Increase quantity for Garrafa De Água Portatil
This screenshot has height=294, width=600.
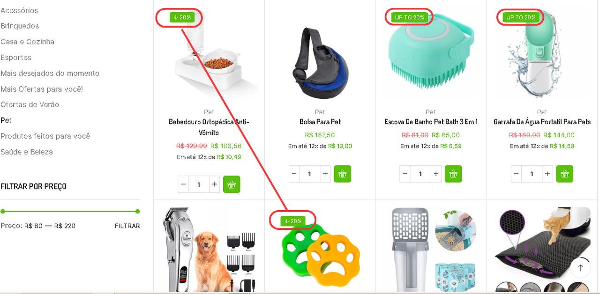[x=547, y=174]
